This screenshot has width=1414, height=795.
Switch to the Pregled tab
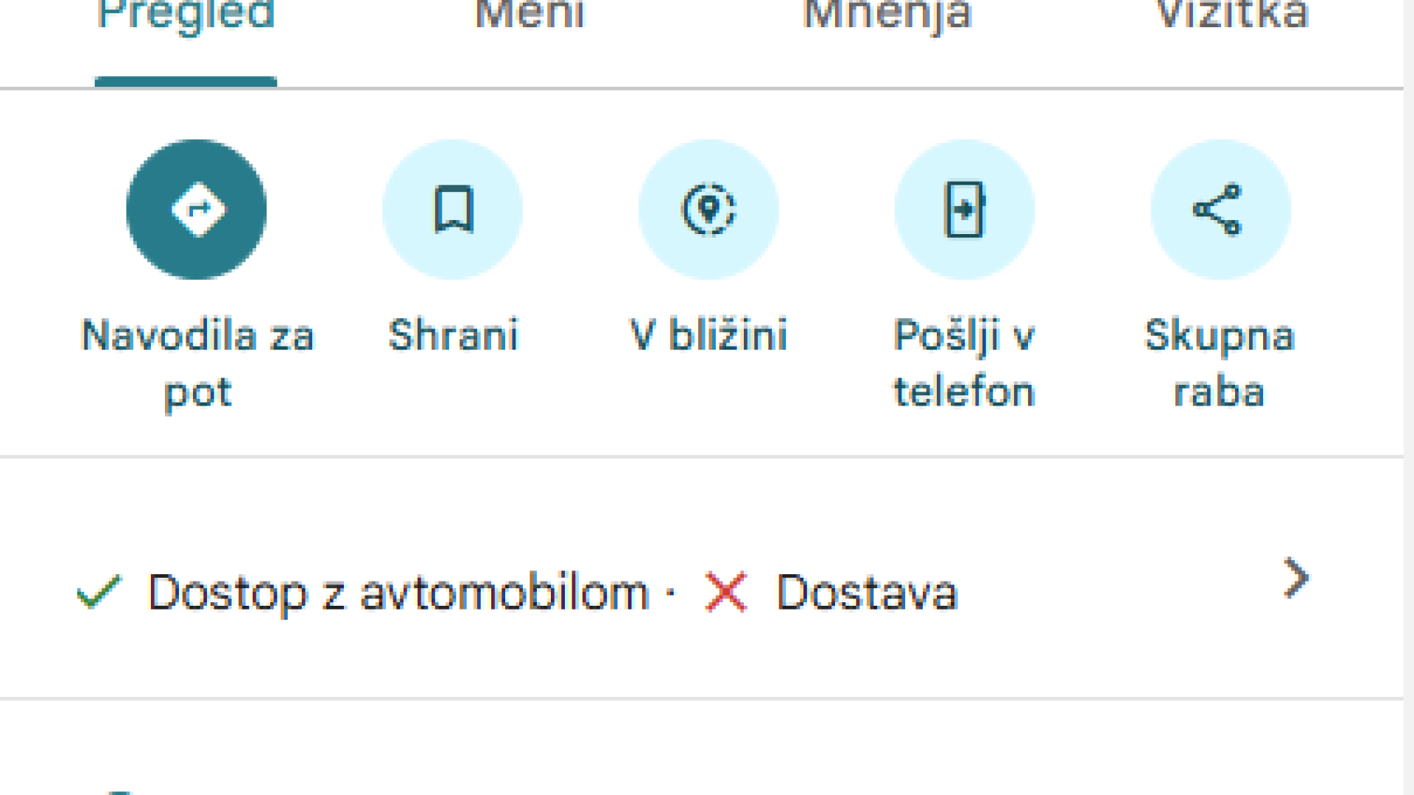[186, 16]
